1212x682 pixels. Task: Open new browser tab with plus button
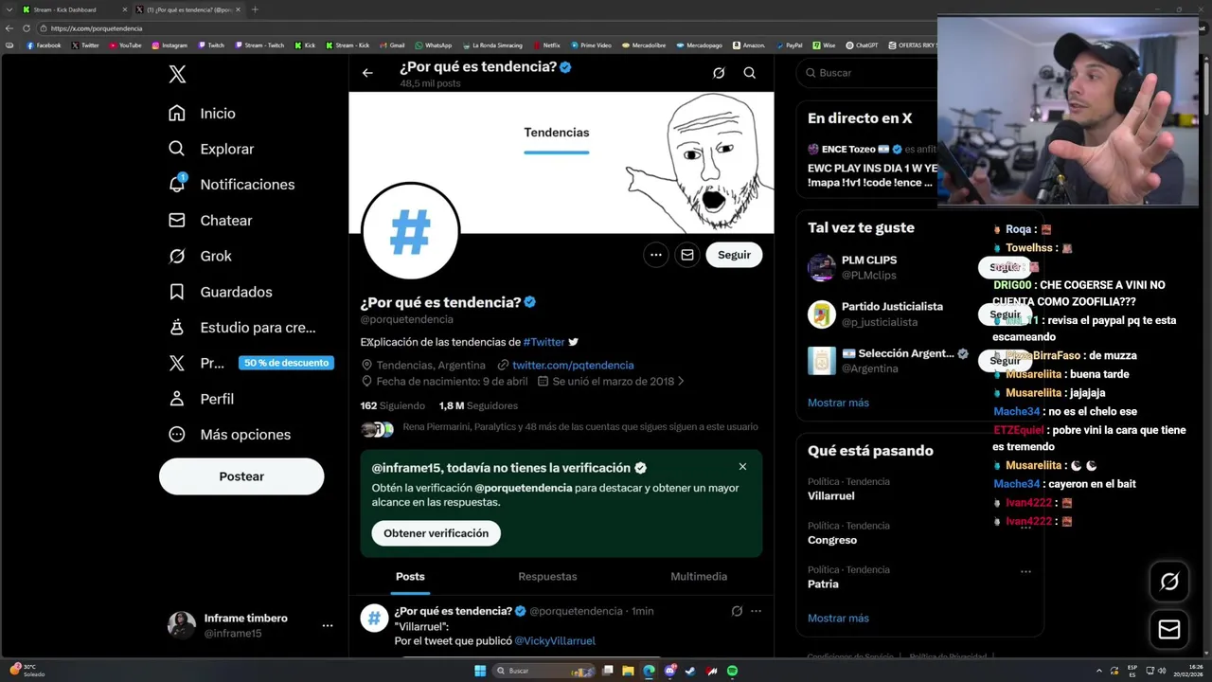(x=255, y=9)
